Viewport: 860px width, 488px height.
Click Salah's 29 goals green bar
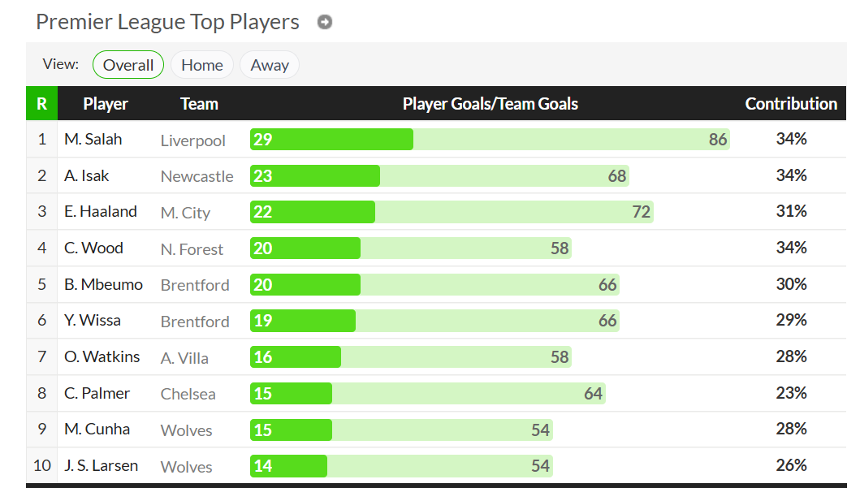click(x=331, y=140)
